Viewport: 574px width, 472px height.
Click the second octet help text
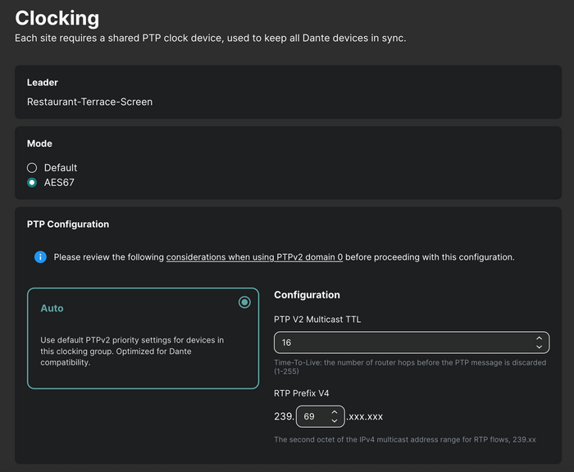click(405, 439)
